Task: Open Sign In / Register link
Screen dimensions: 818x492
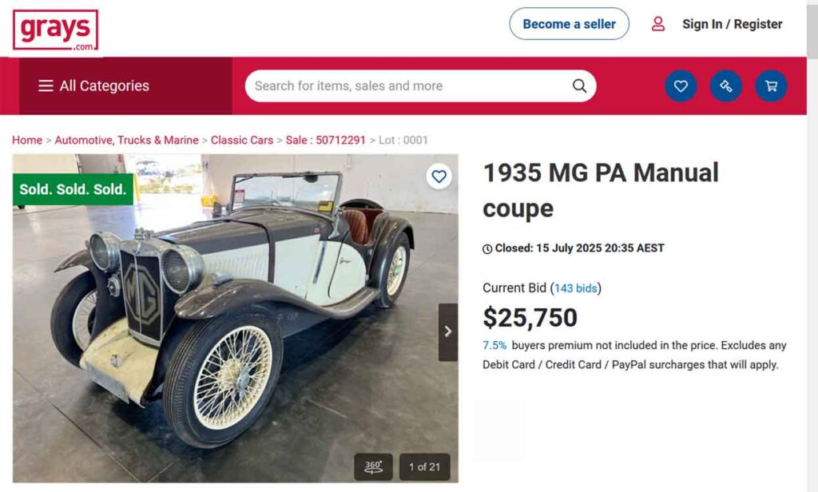Action: point(732,24)
